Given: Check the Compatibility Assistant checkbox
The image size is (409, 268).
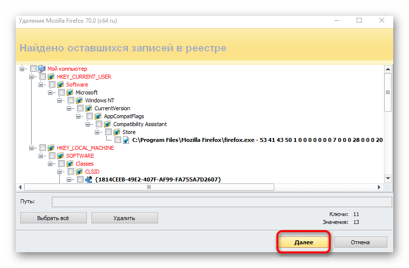Looking at the screenshot, I should pos(99,124).
